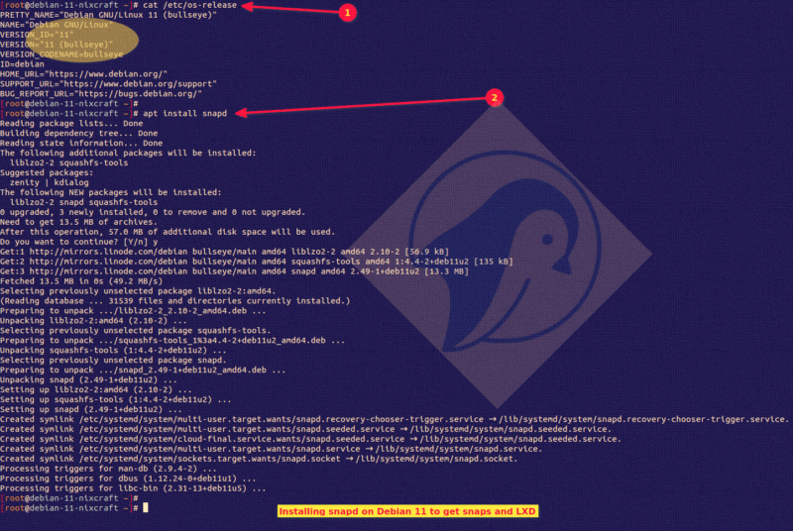793x531 pixels.
Task: Click the PRETTY_NAME="Debian GNU/Linux 11 (bullseye)" line
Action: pyautogui.click(x=109, y=15)
